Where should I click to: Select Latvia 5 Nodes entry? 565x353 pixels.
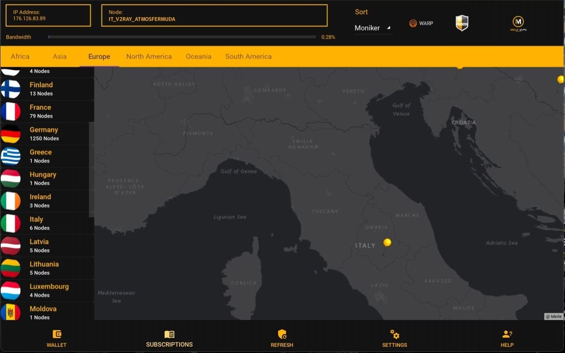point(47,246)
